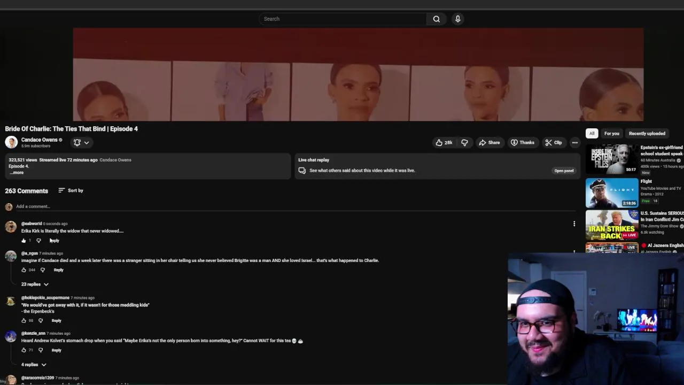The height and width of the screenshot is (385, 684).
Task: Select Recently uploaded filter chip
Action: click(647, 134)
